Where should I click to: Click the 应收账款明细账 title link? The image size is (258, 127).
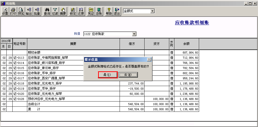click(x=192, y=23)
